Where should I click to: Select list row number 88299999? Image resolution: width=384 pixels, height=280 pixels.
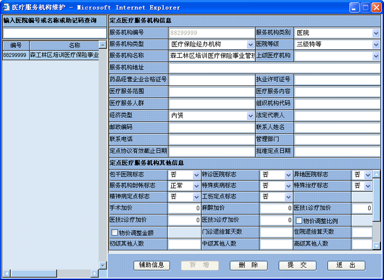point(16,55)
